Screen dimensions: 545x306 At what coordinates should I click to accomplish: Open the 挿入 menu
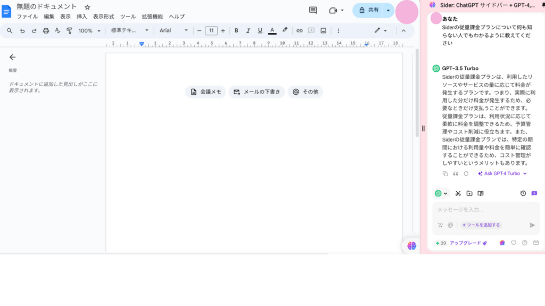pos(81,16)
